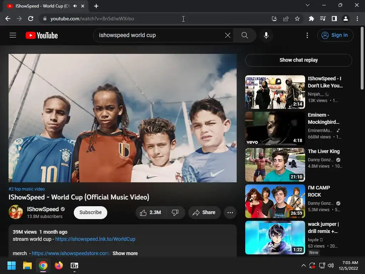Open volume control in system tray
This screenshot has height=274, width=365.
click(x=330, y=265)
